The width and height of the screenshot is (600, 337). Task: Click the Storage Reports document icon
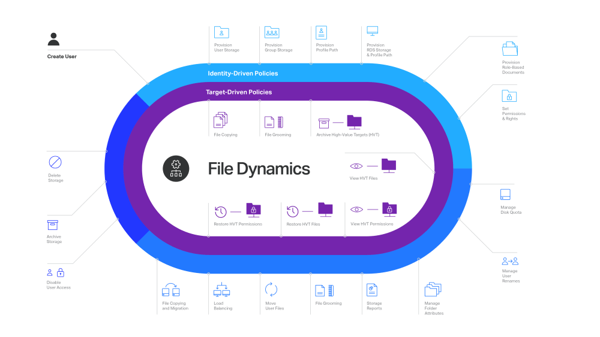coord(372,290)
